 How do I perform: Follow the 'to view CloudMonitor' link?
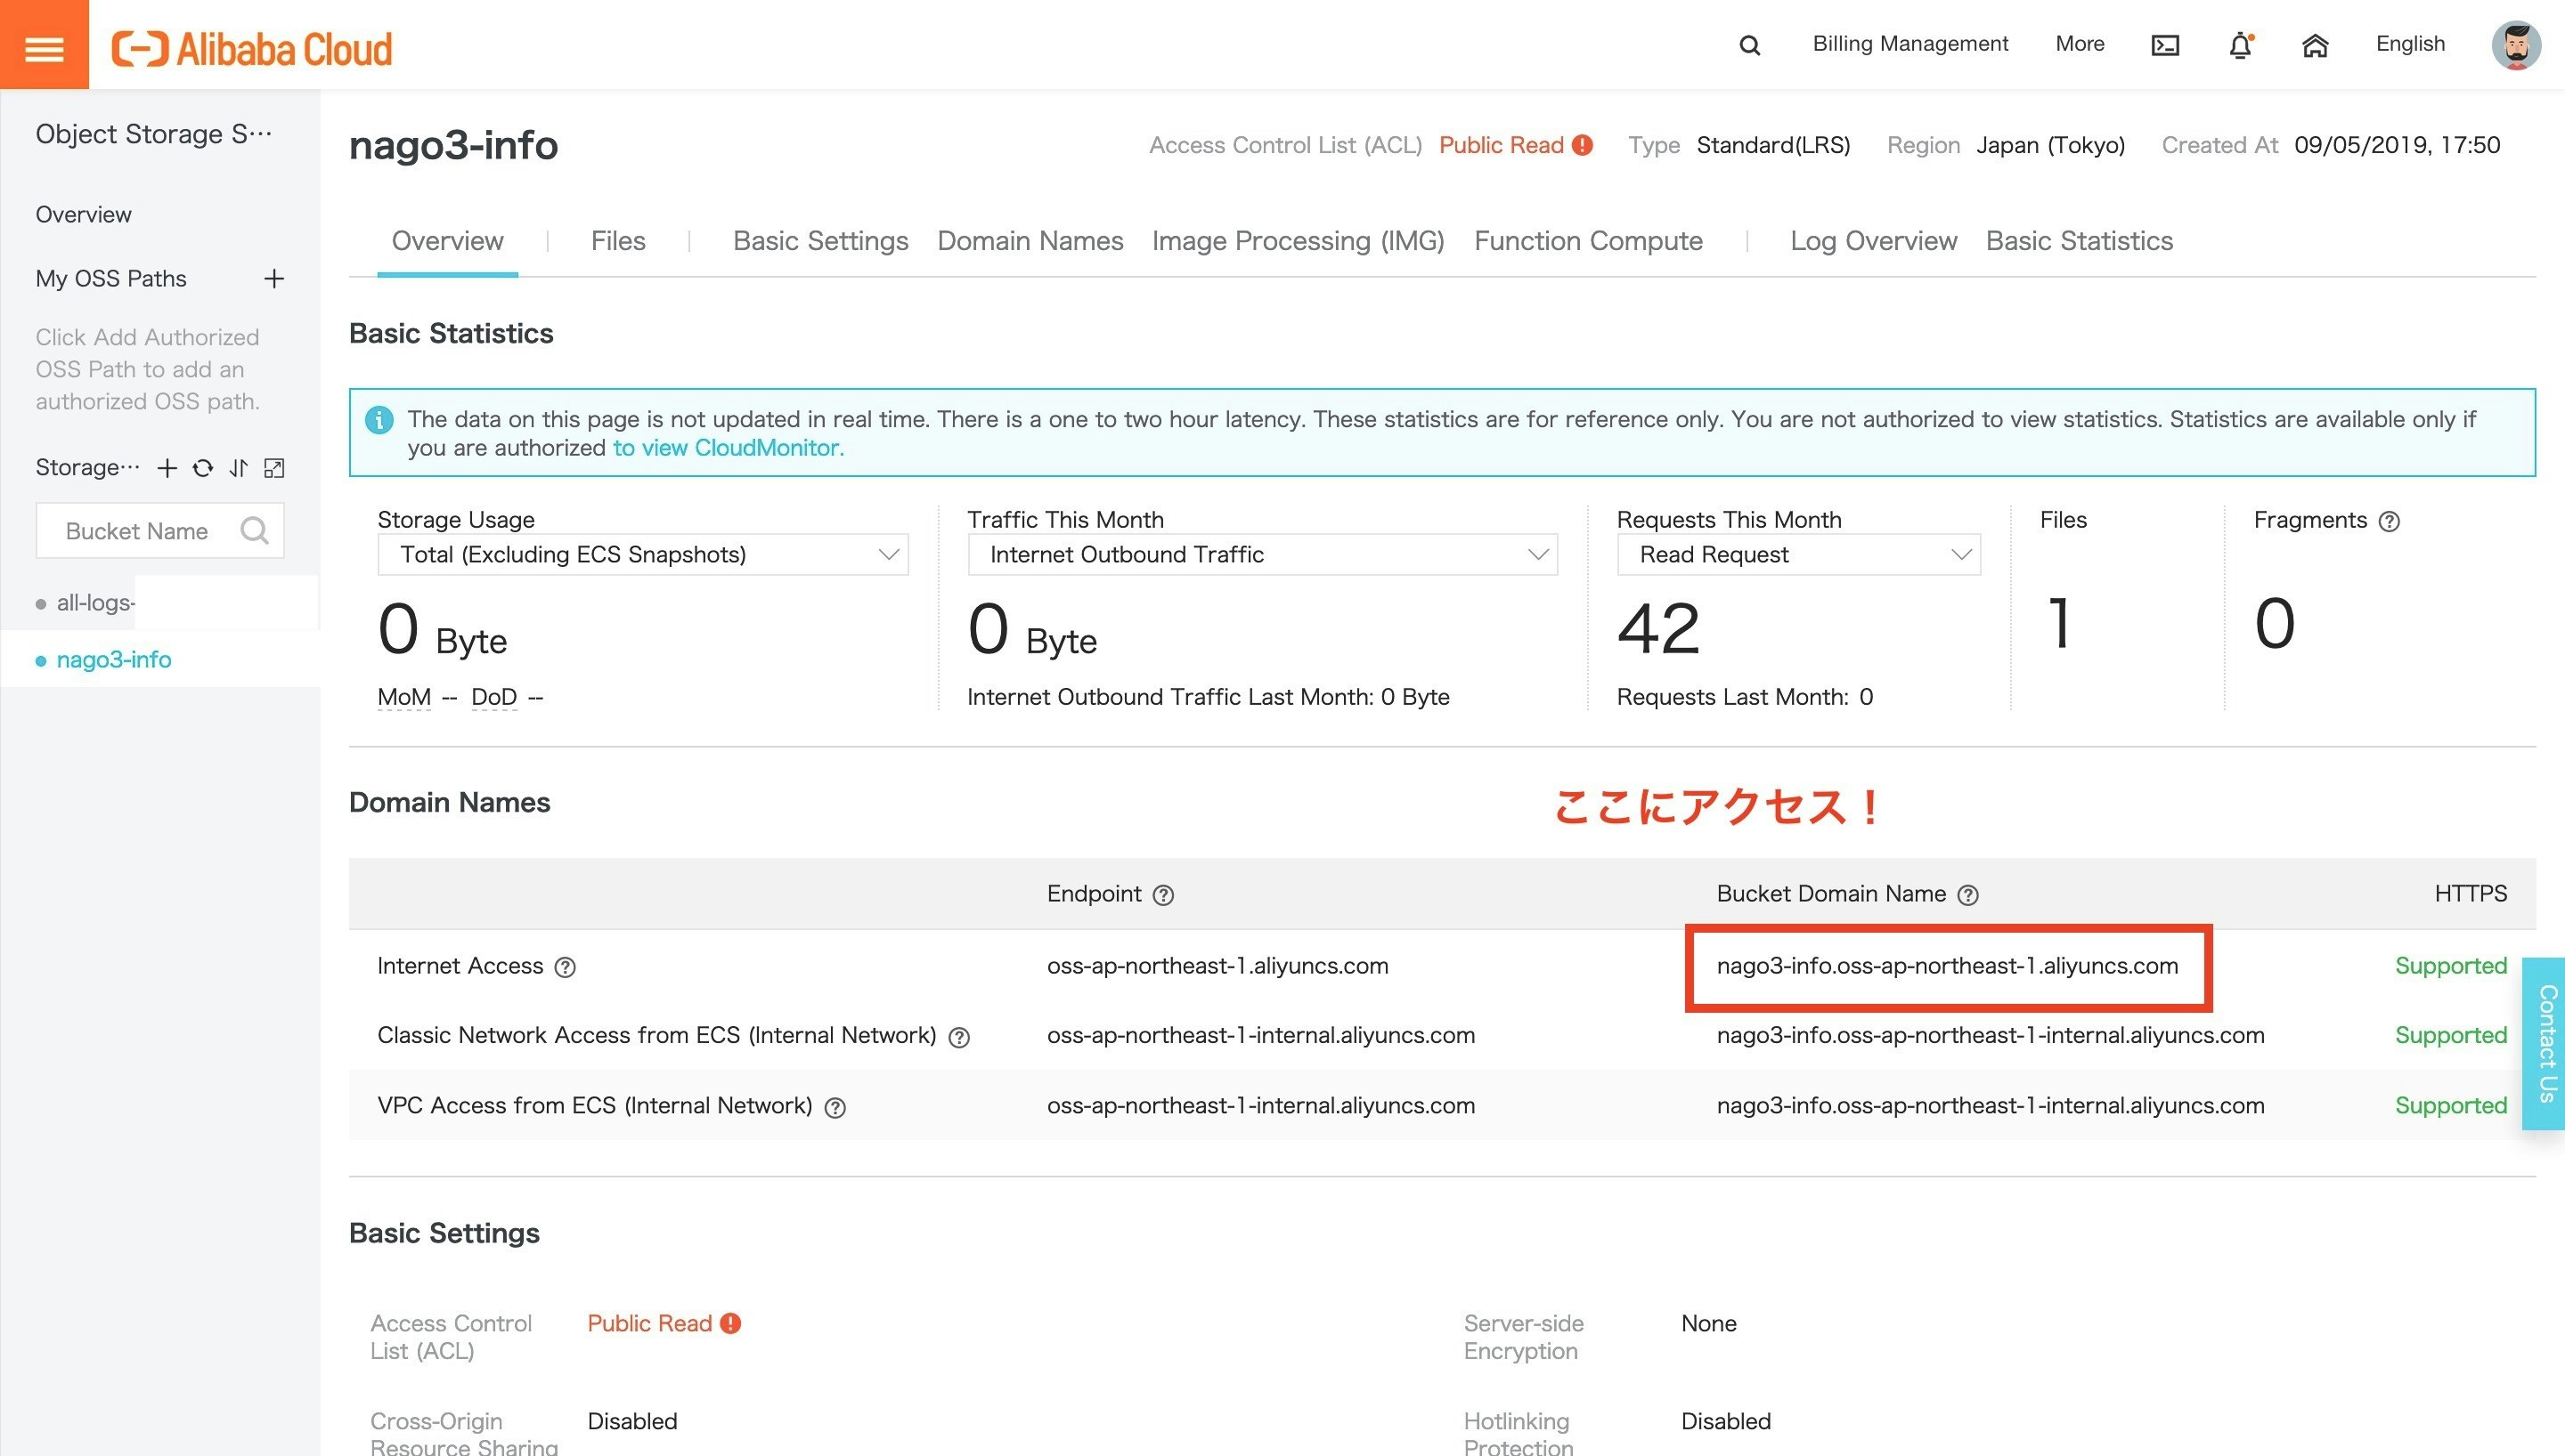(x=729, y=448)
